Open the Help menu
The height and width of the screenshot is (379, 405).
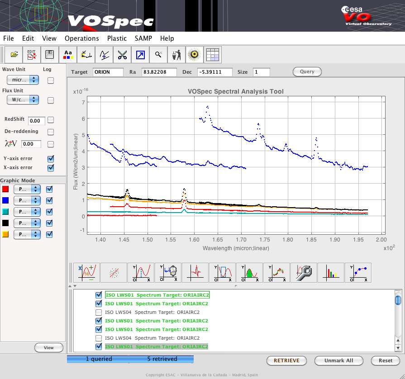pos(167,38)
